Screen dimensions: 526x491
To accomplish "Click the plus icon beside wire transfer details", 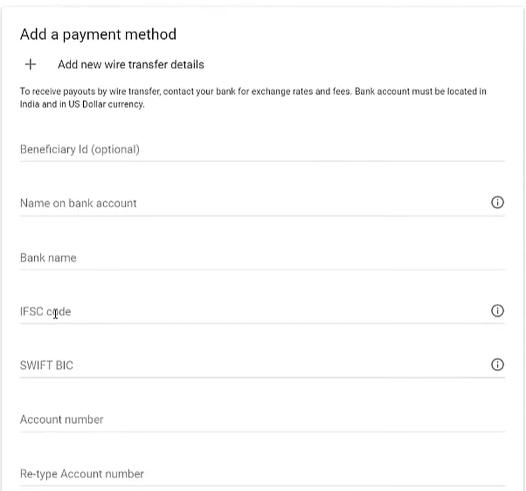I will tap(30, 64).
